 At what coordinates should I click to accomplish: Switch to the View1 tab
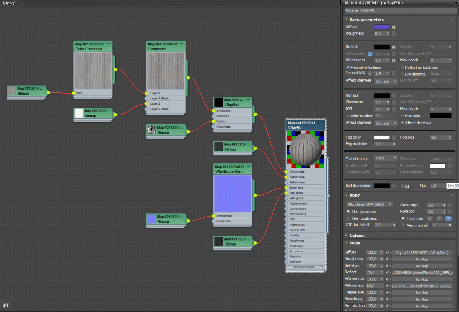[9, 3]
